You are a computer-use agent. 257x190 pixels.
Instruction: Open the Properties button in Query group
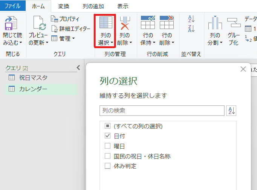[x=65, y=19]
